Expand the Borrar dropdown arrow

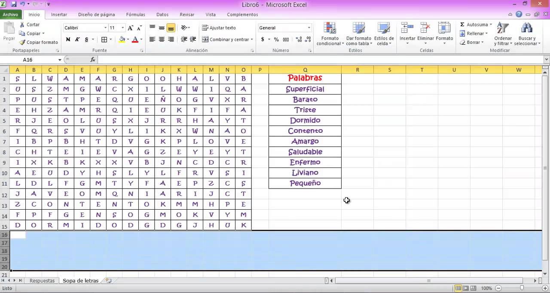[x=483, y=43]
